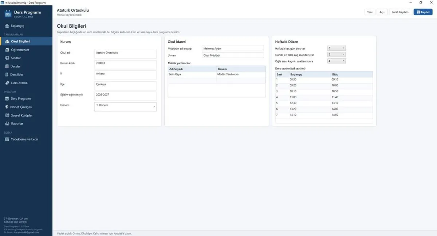Click the Yeni button
Image resolution: width=437 pixels, height=236 pixels.
[370, 12]
